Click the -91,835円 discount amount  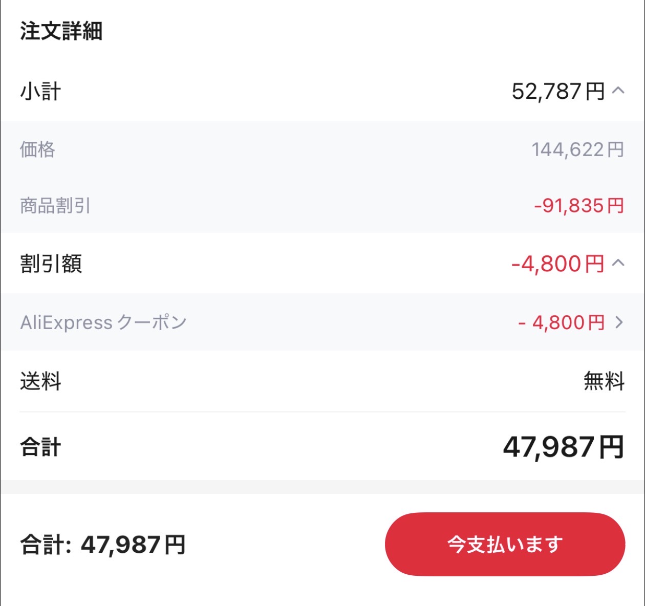coord(577,206)
